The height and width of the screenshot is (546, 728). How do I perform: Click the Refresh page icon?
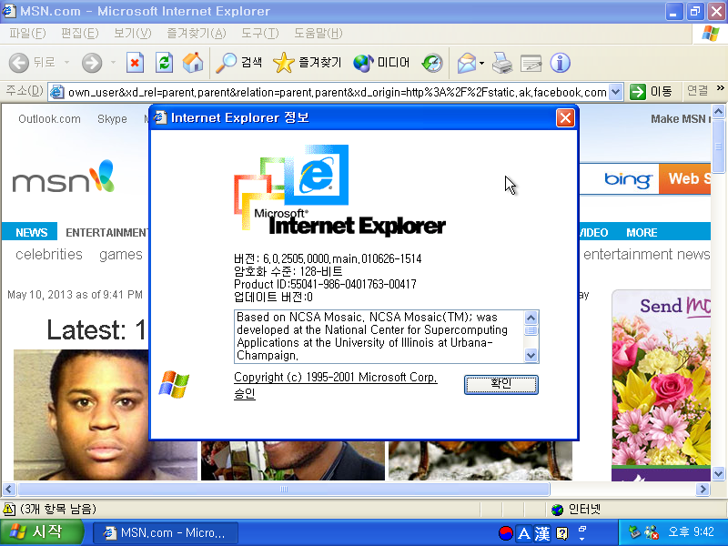click(164, 62)
